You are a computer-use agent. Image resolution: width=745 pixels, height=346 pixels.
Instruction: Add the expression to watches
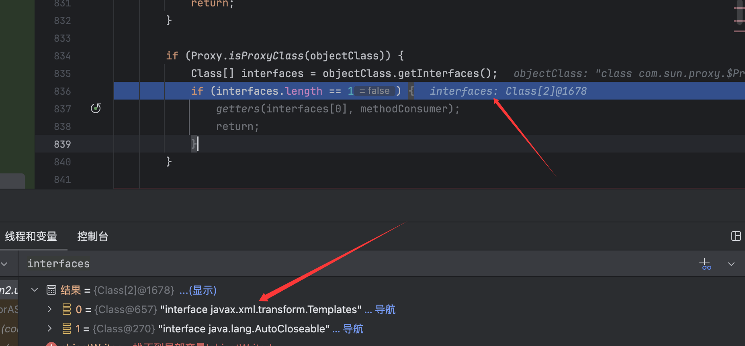point(705,264)
